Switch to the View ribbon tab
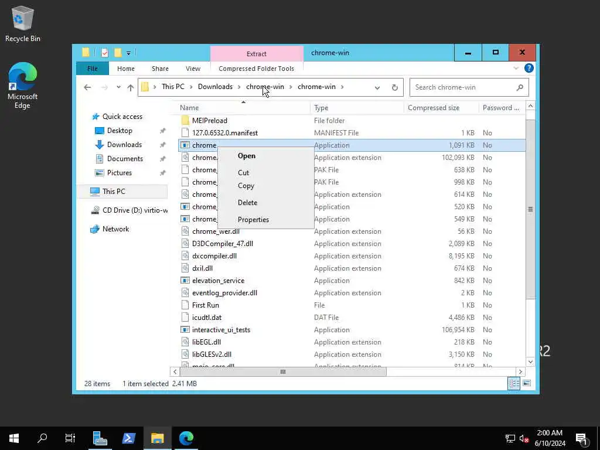 (x=193, y=69)
